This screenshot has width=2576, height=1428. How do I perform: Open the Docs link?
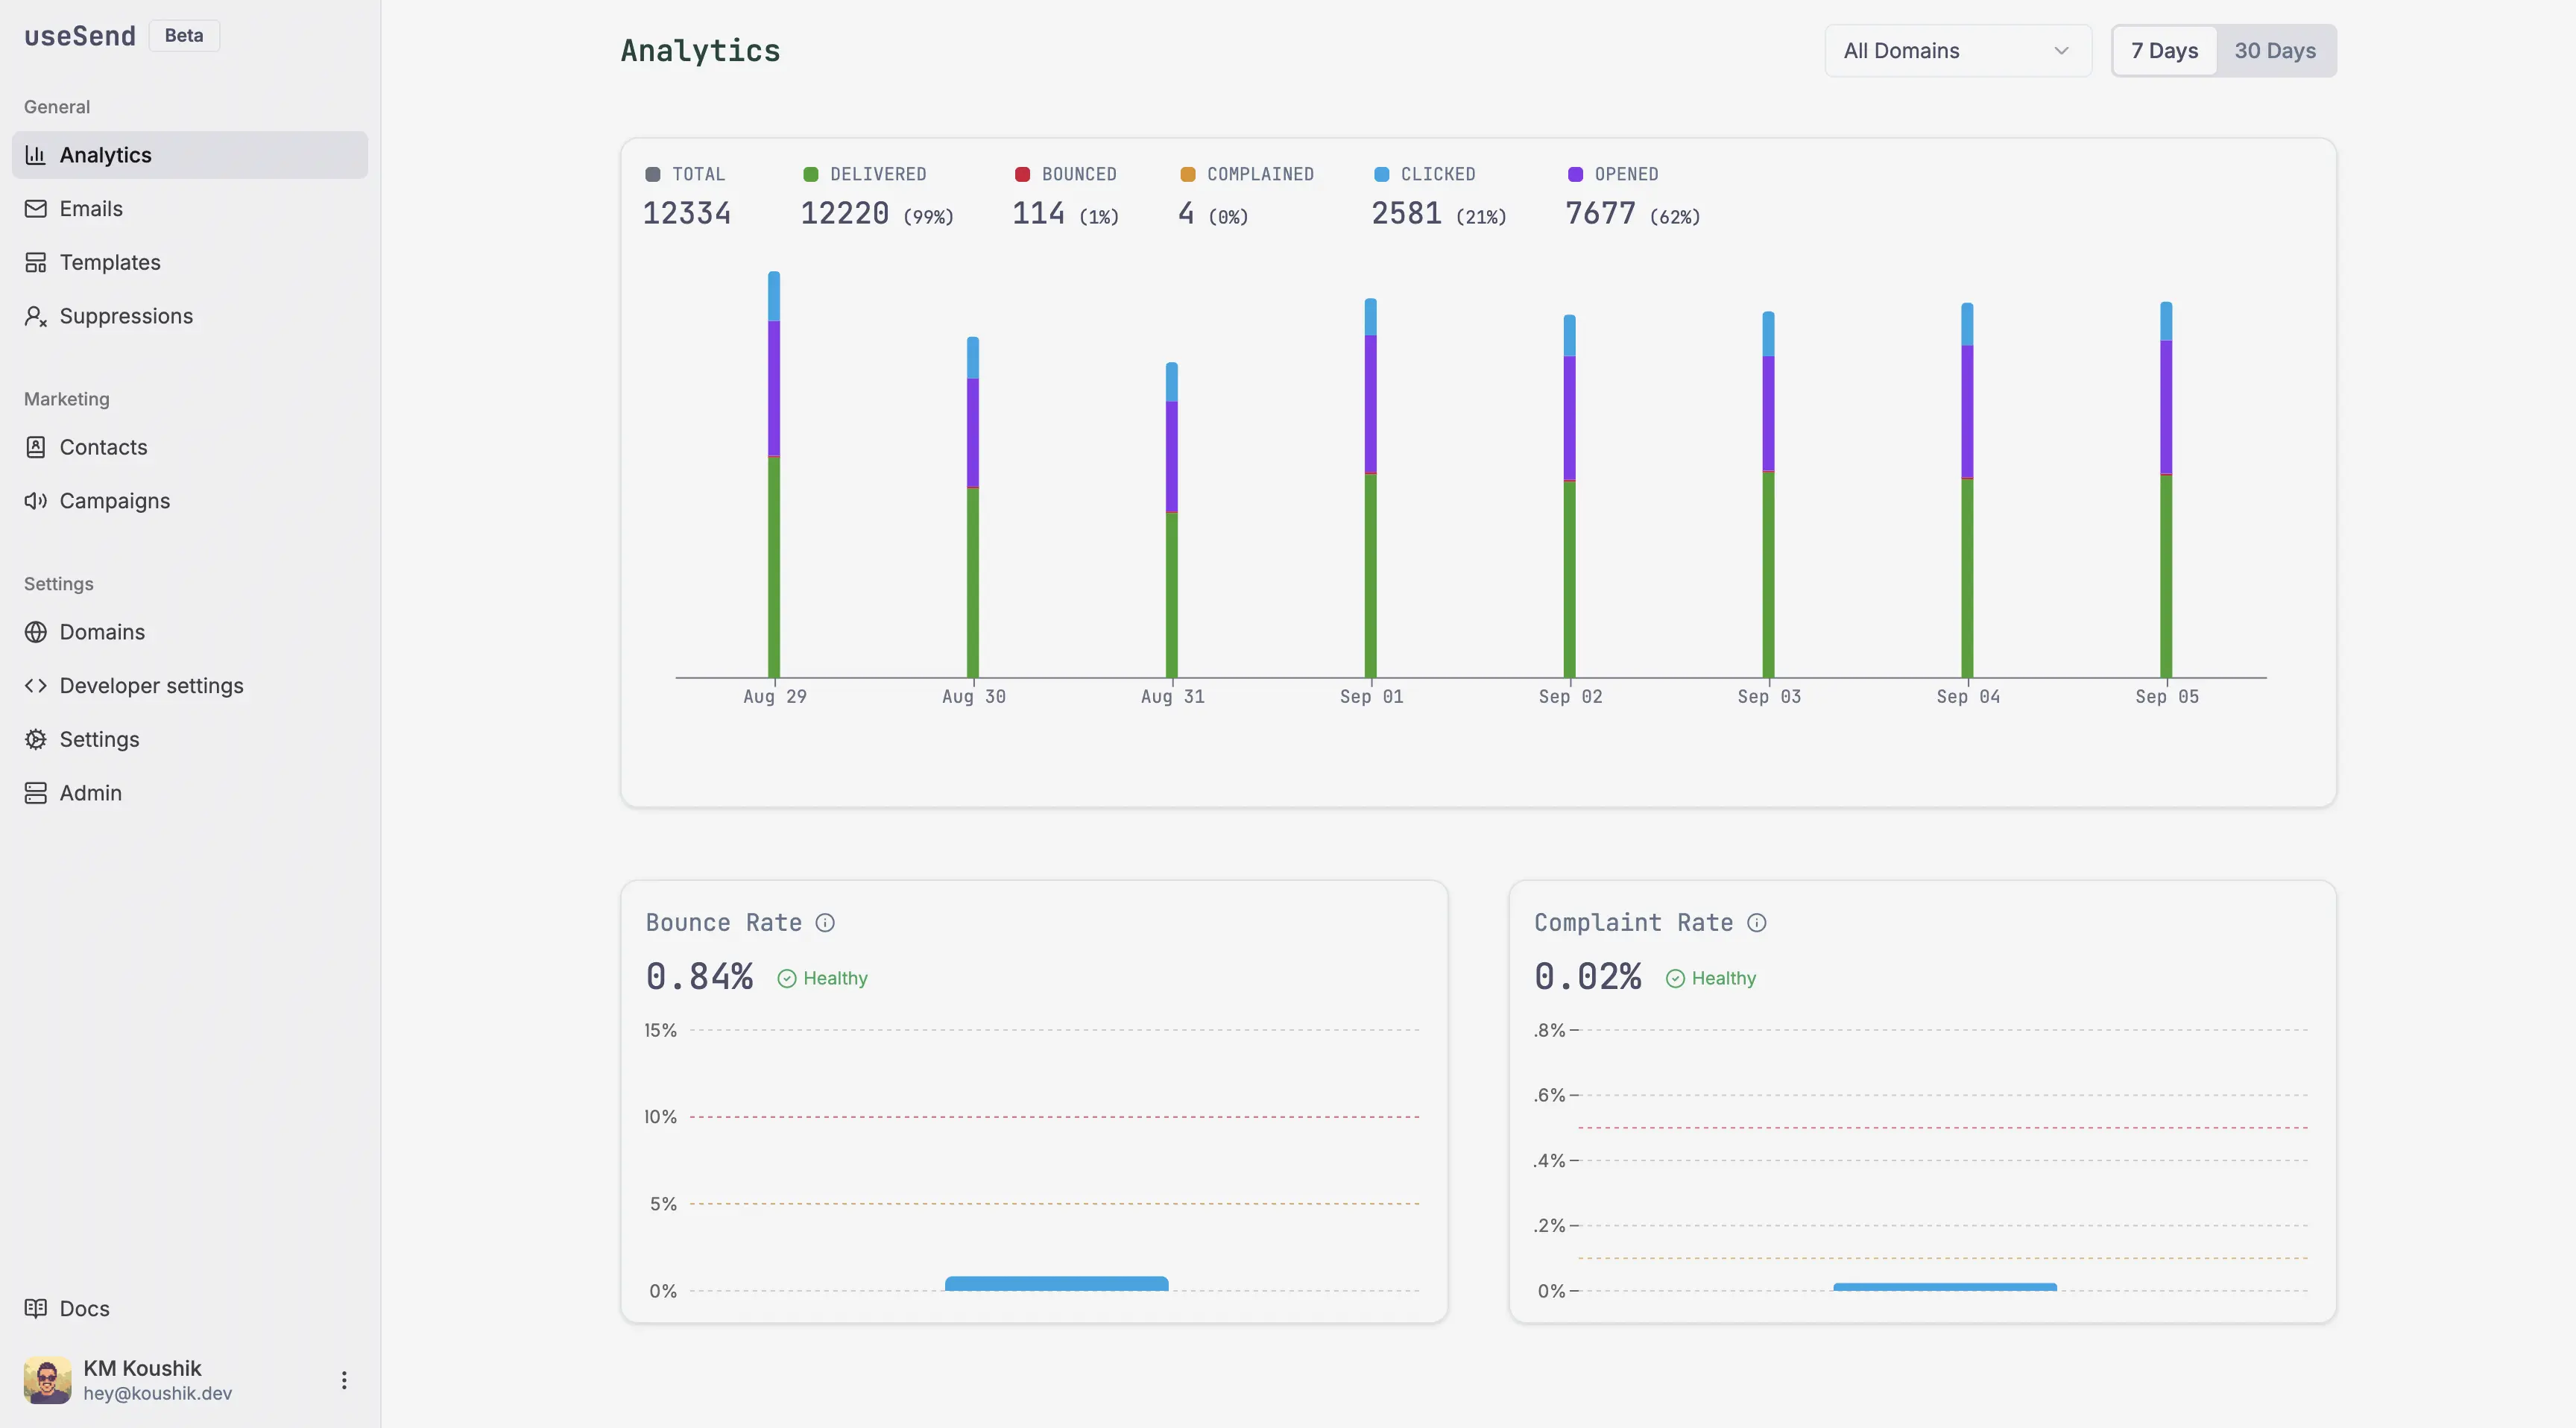84,1308
